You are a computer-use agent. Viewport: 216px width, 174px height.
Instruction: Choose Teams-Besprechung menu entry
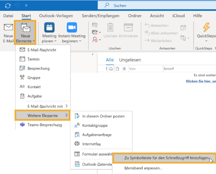43,125
